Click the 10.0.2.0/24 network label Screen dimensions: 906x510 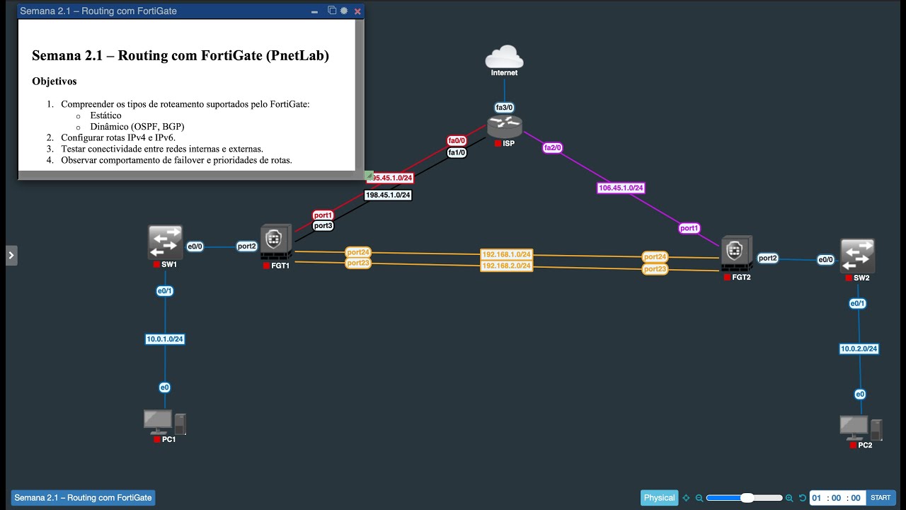tap(859, 348)
